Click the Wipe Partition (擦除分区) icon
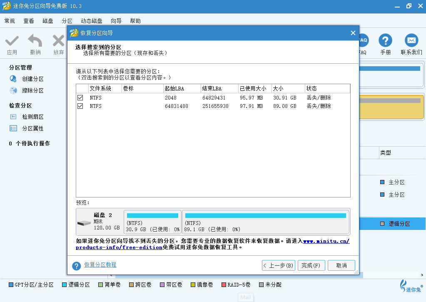Image resolution: width=426 pixels, height=302 pixels. pyautogui.click(x=13, y=90)
